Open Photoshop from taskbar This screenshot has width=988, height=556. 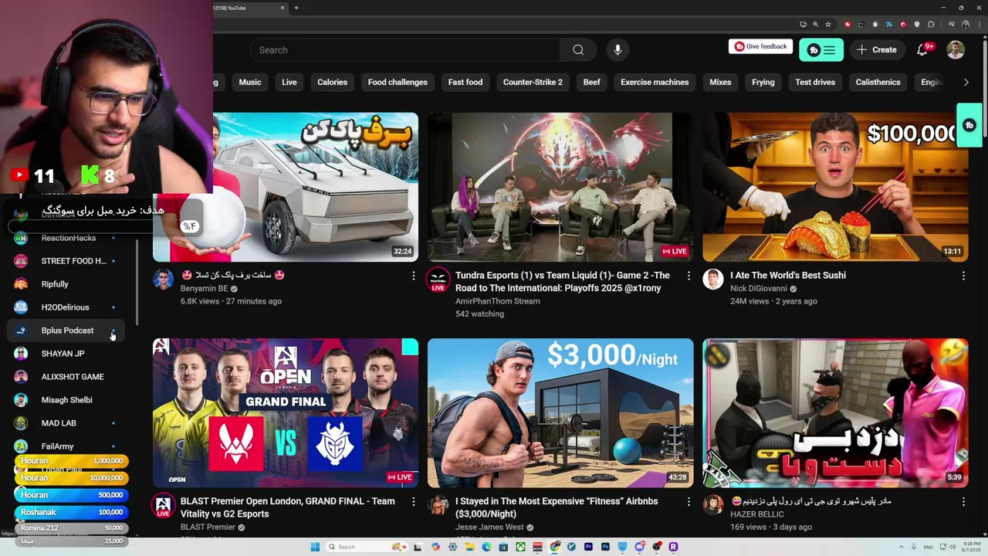pos(605,547)
